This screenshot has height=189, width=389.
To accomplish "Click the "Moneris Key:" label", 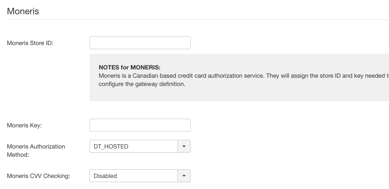I will coord(24,126).
